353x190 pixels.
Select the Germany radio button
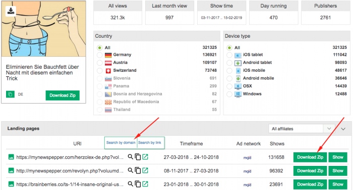99,55
